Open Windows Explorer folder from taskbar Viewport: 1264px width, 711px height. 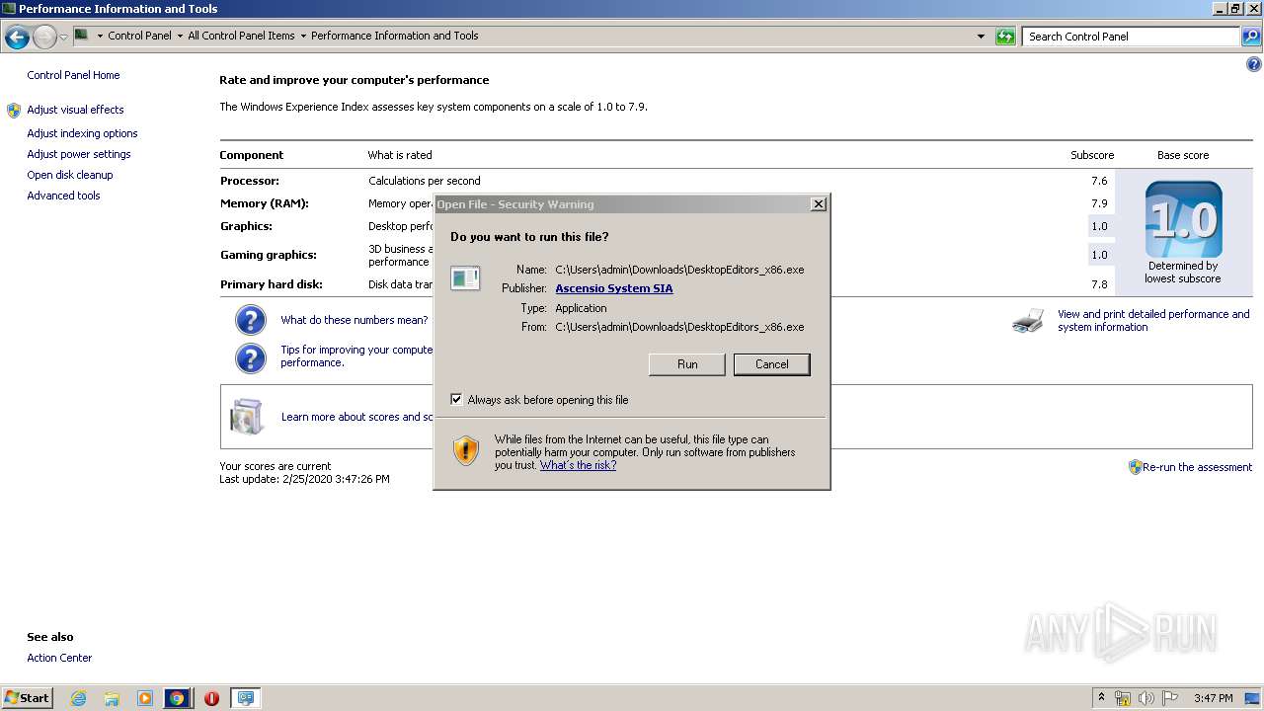(x=112, y=698)
